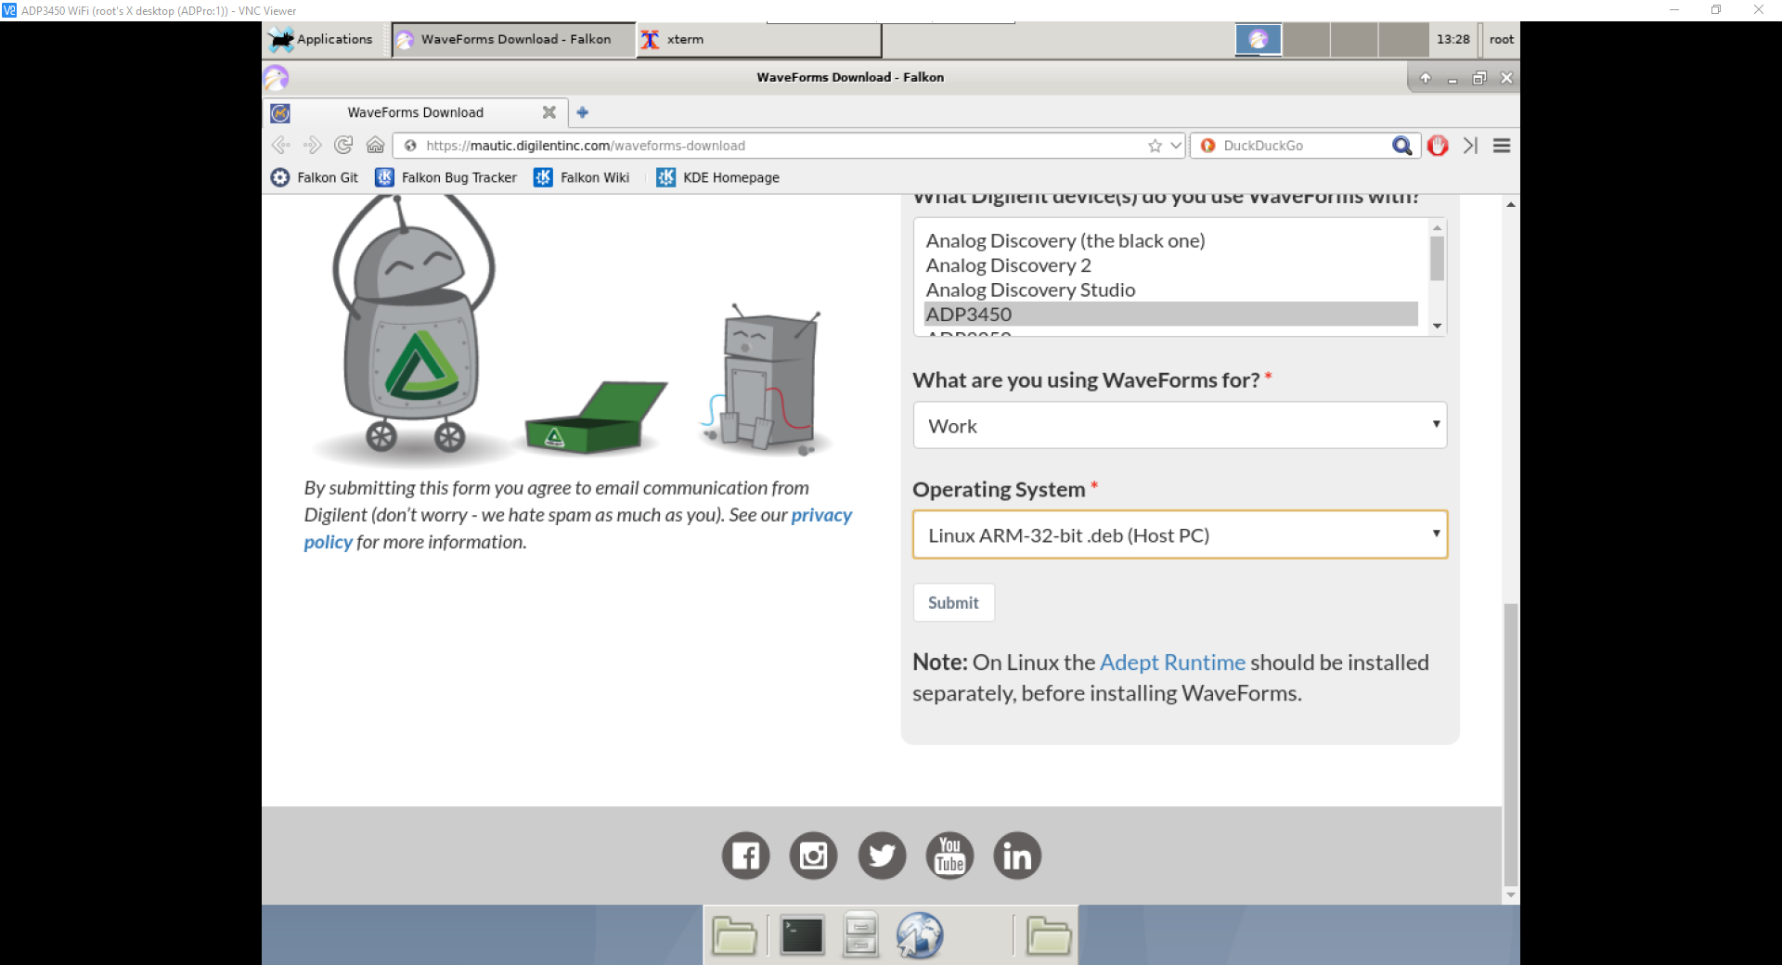Open the AdBlock icon

point(1438,146)
